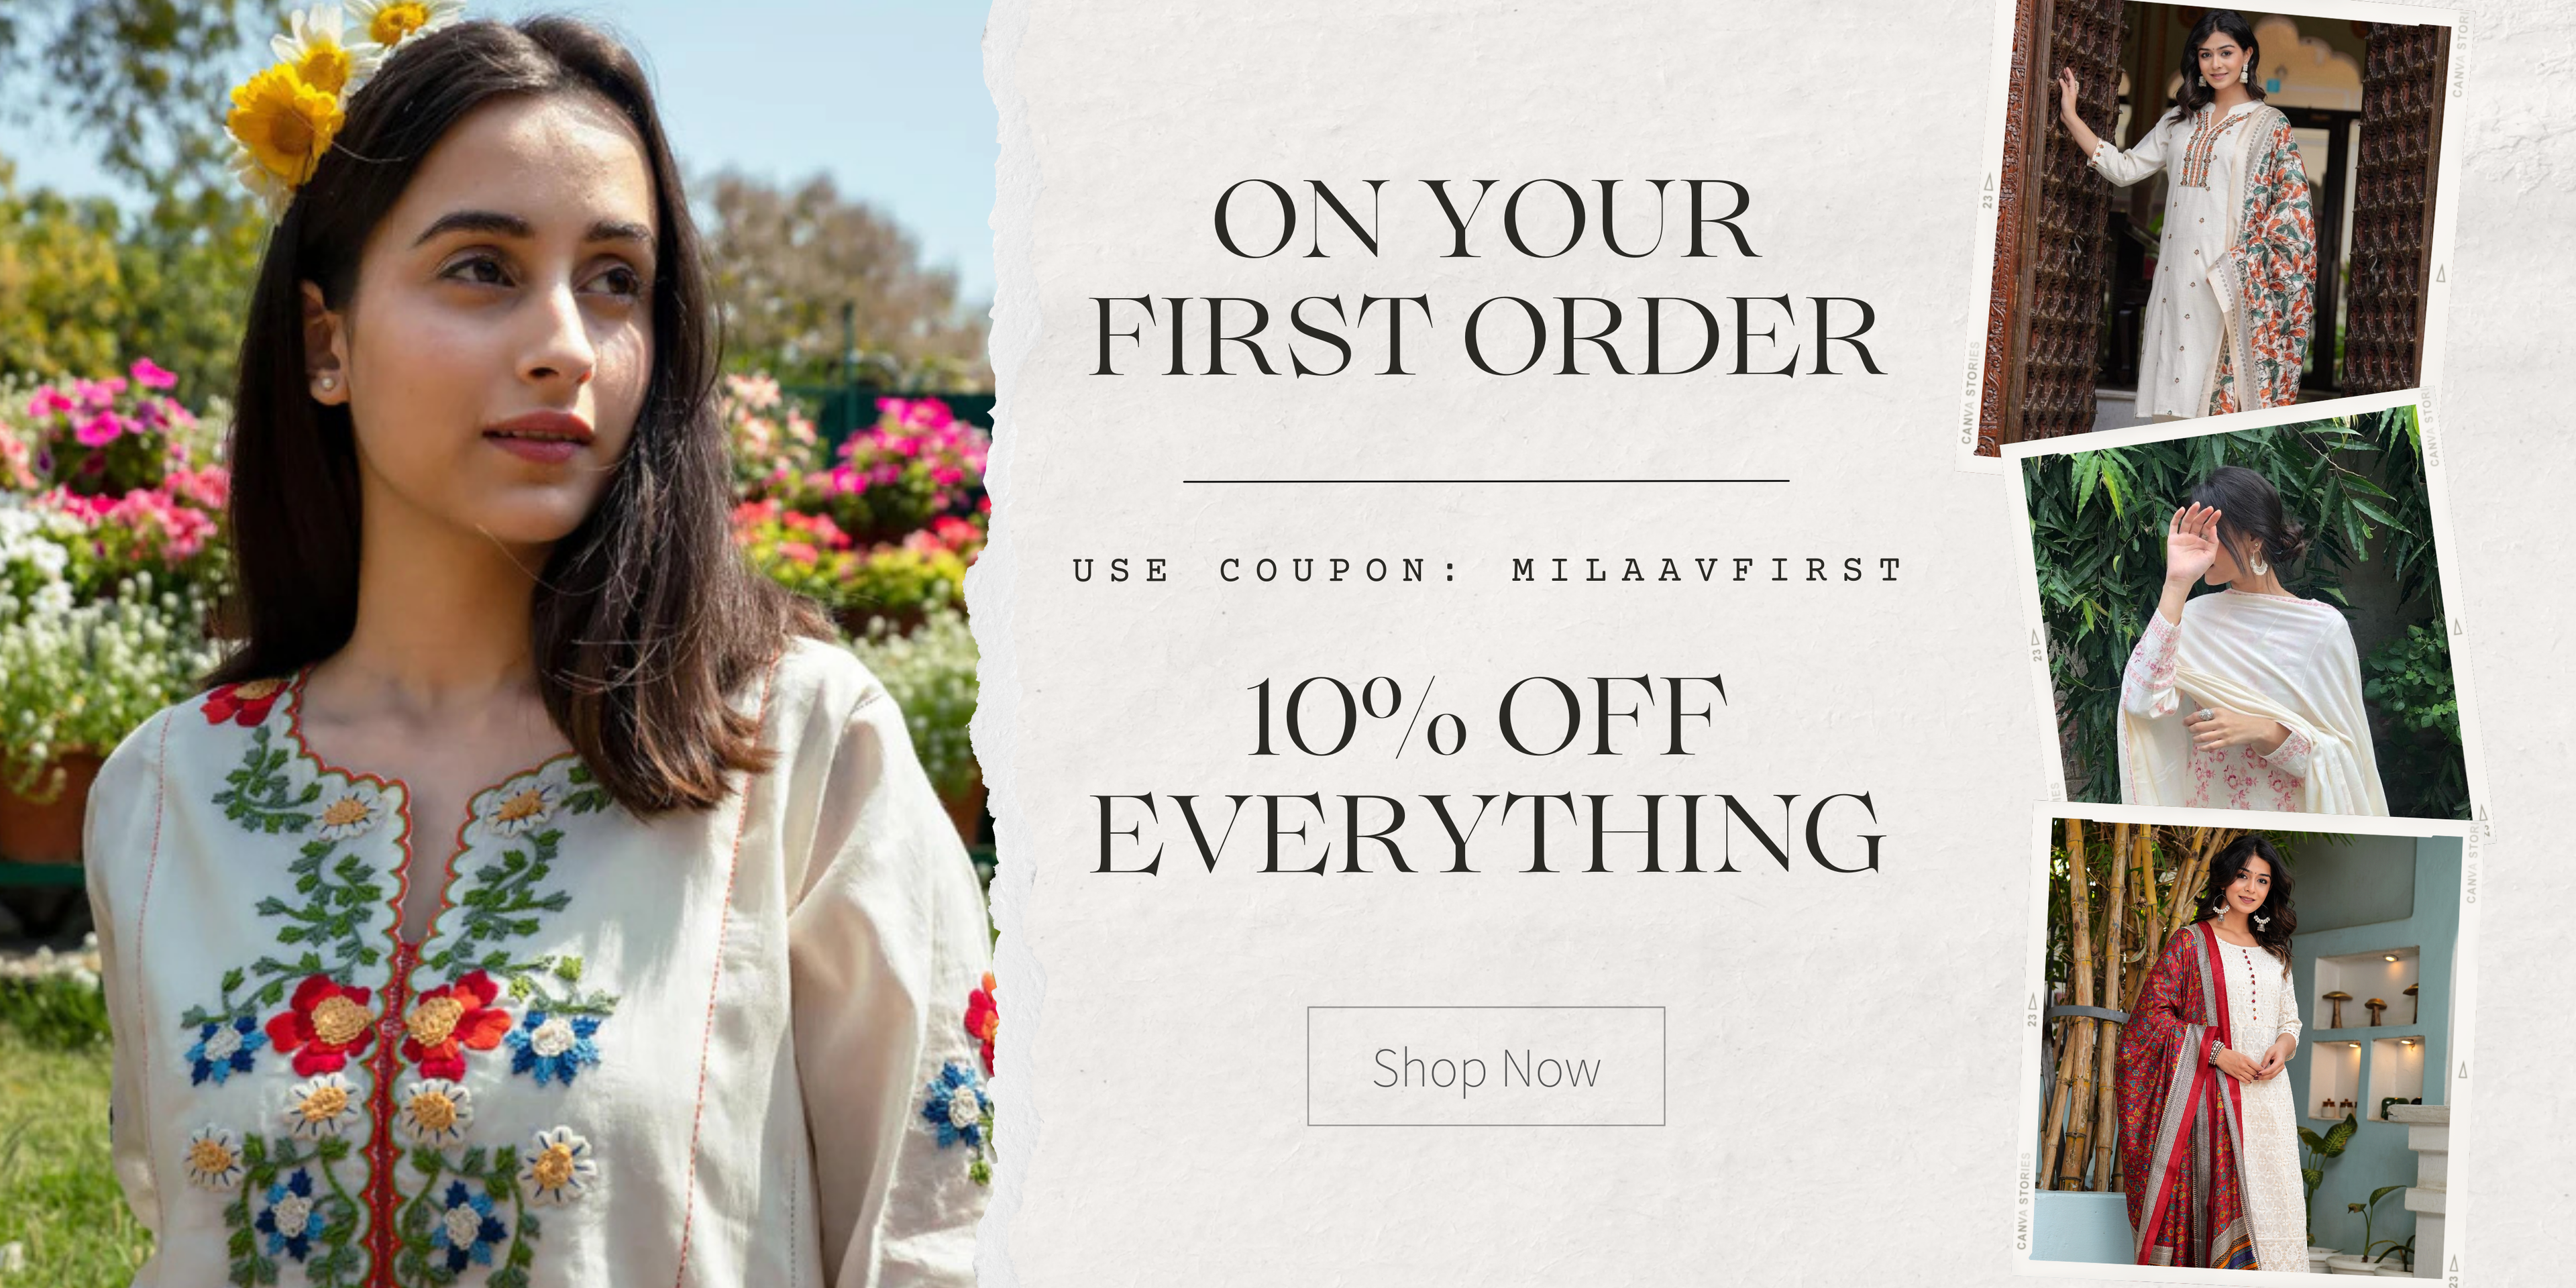2576x1288 pixels.
Task: Click the '10% OFF' offer text
Action: pos(1486,716)
